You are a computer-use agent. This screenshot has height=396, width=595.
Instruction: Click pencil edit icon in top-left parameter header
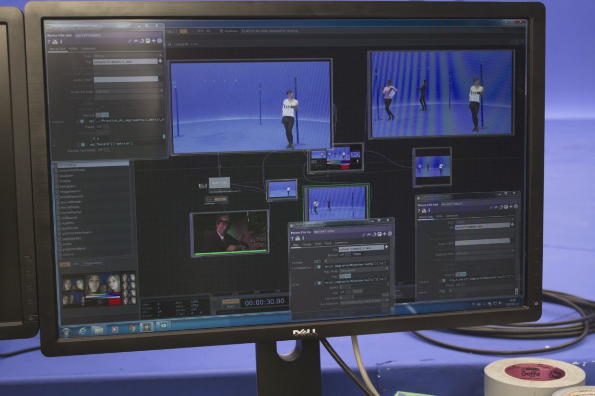click(130, 41)
